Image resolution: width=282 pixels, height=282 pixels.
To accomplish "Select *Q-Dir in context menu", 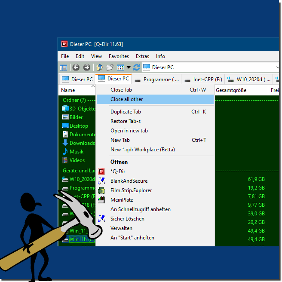I will 155,172.
